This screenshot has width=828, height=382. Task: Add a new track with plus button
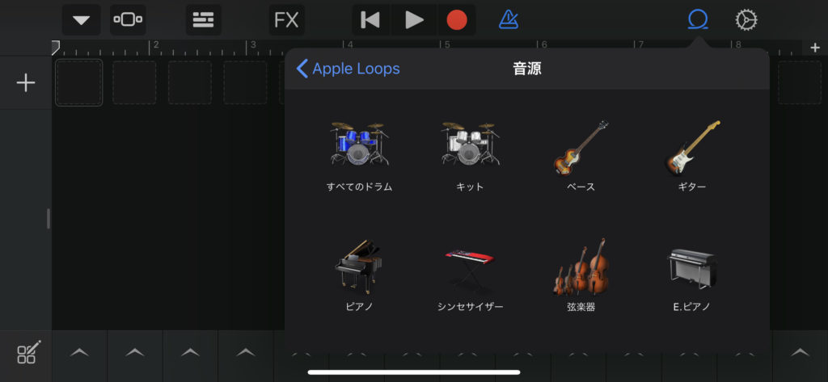[x=26, y=82]
